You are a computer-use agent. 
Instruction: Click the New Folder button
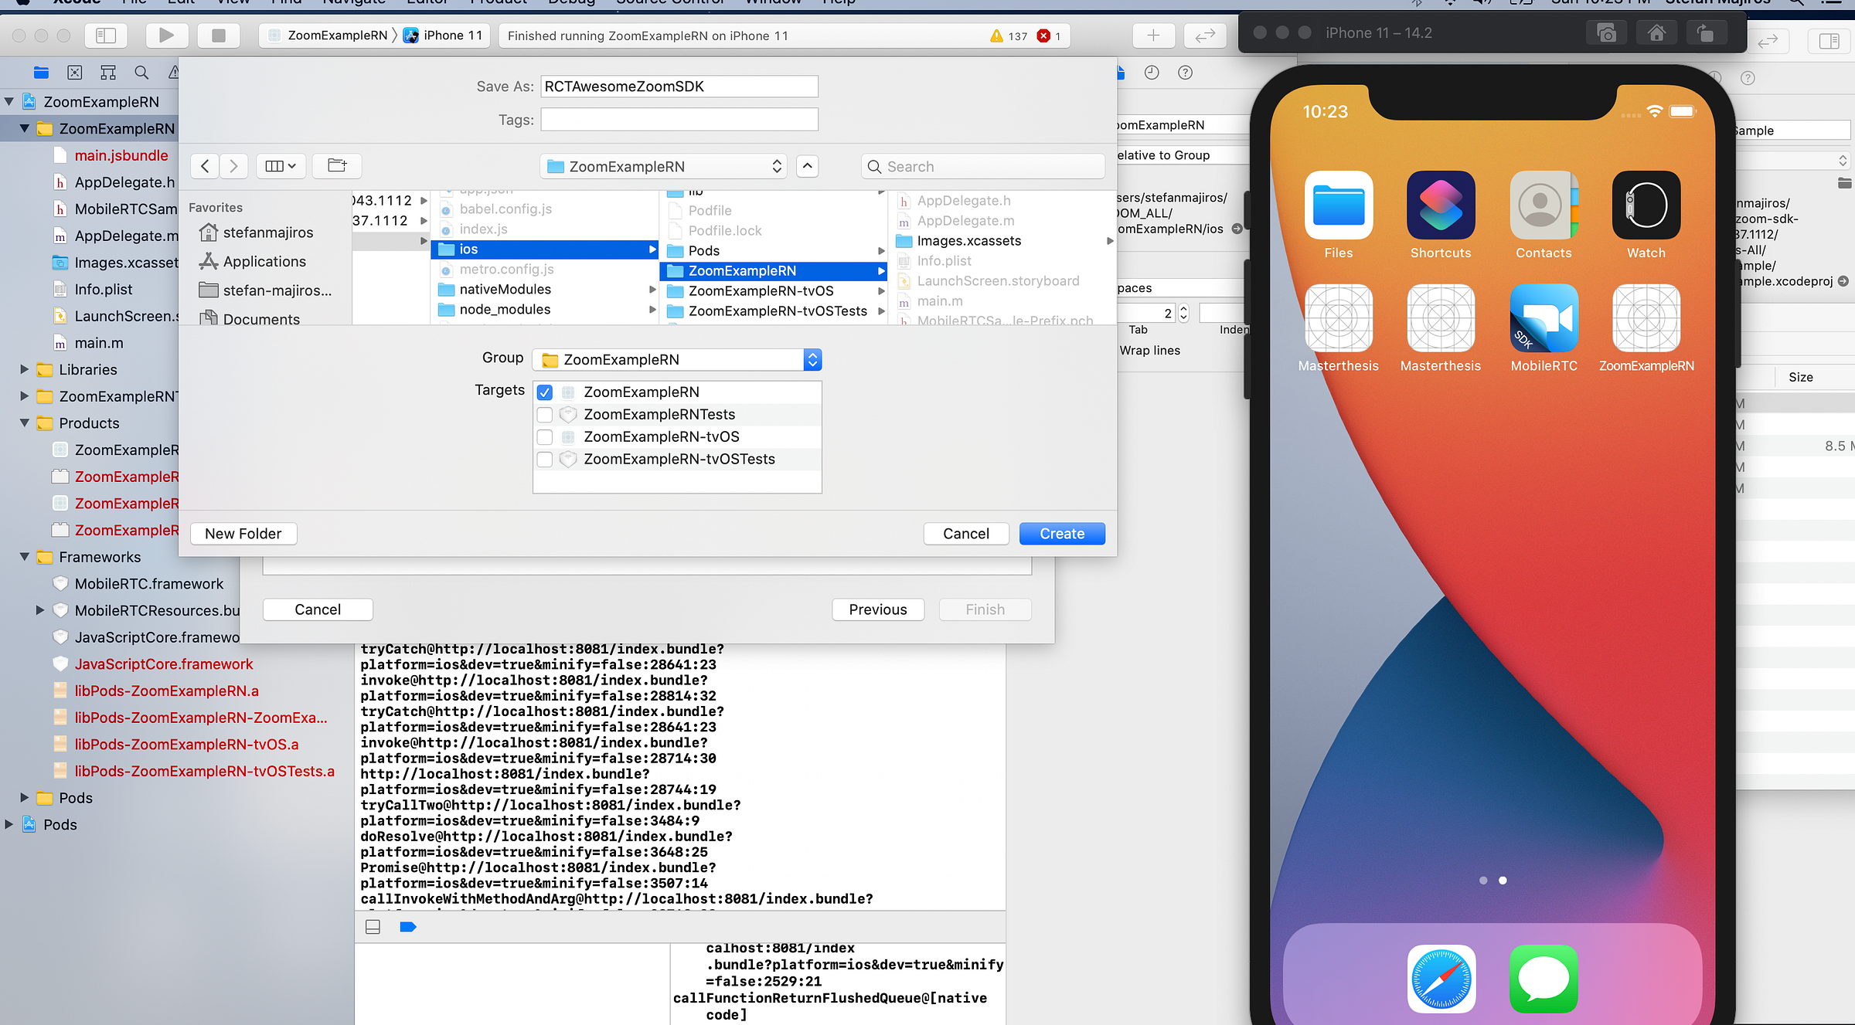point(243,534)
